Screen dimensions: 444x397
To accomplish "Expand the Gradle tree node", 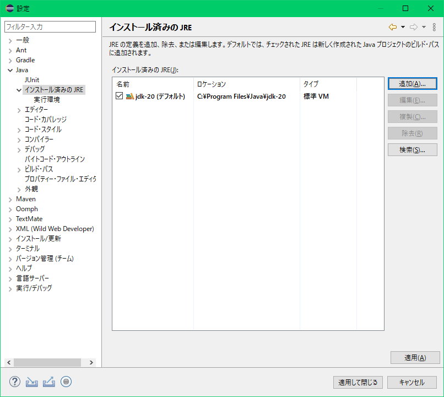I will [10, 61].
